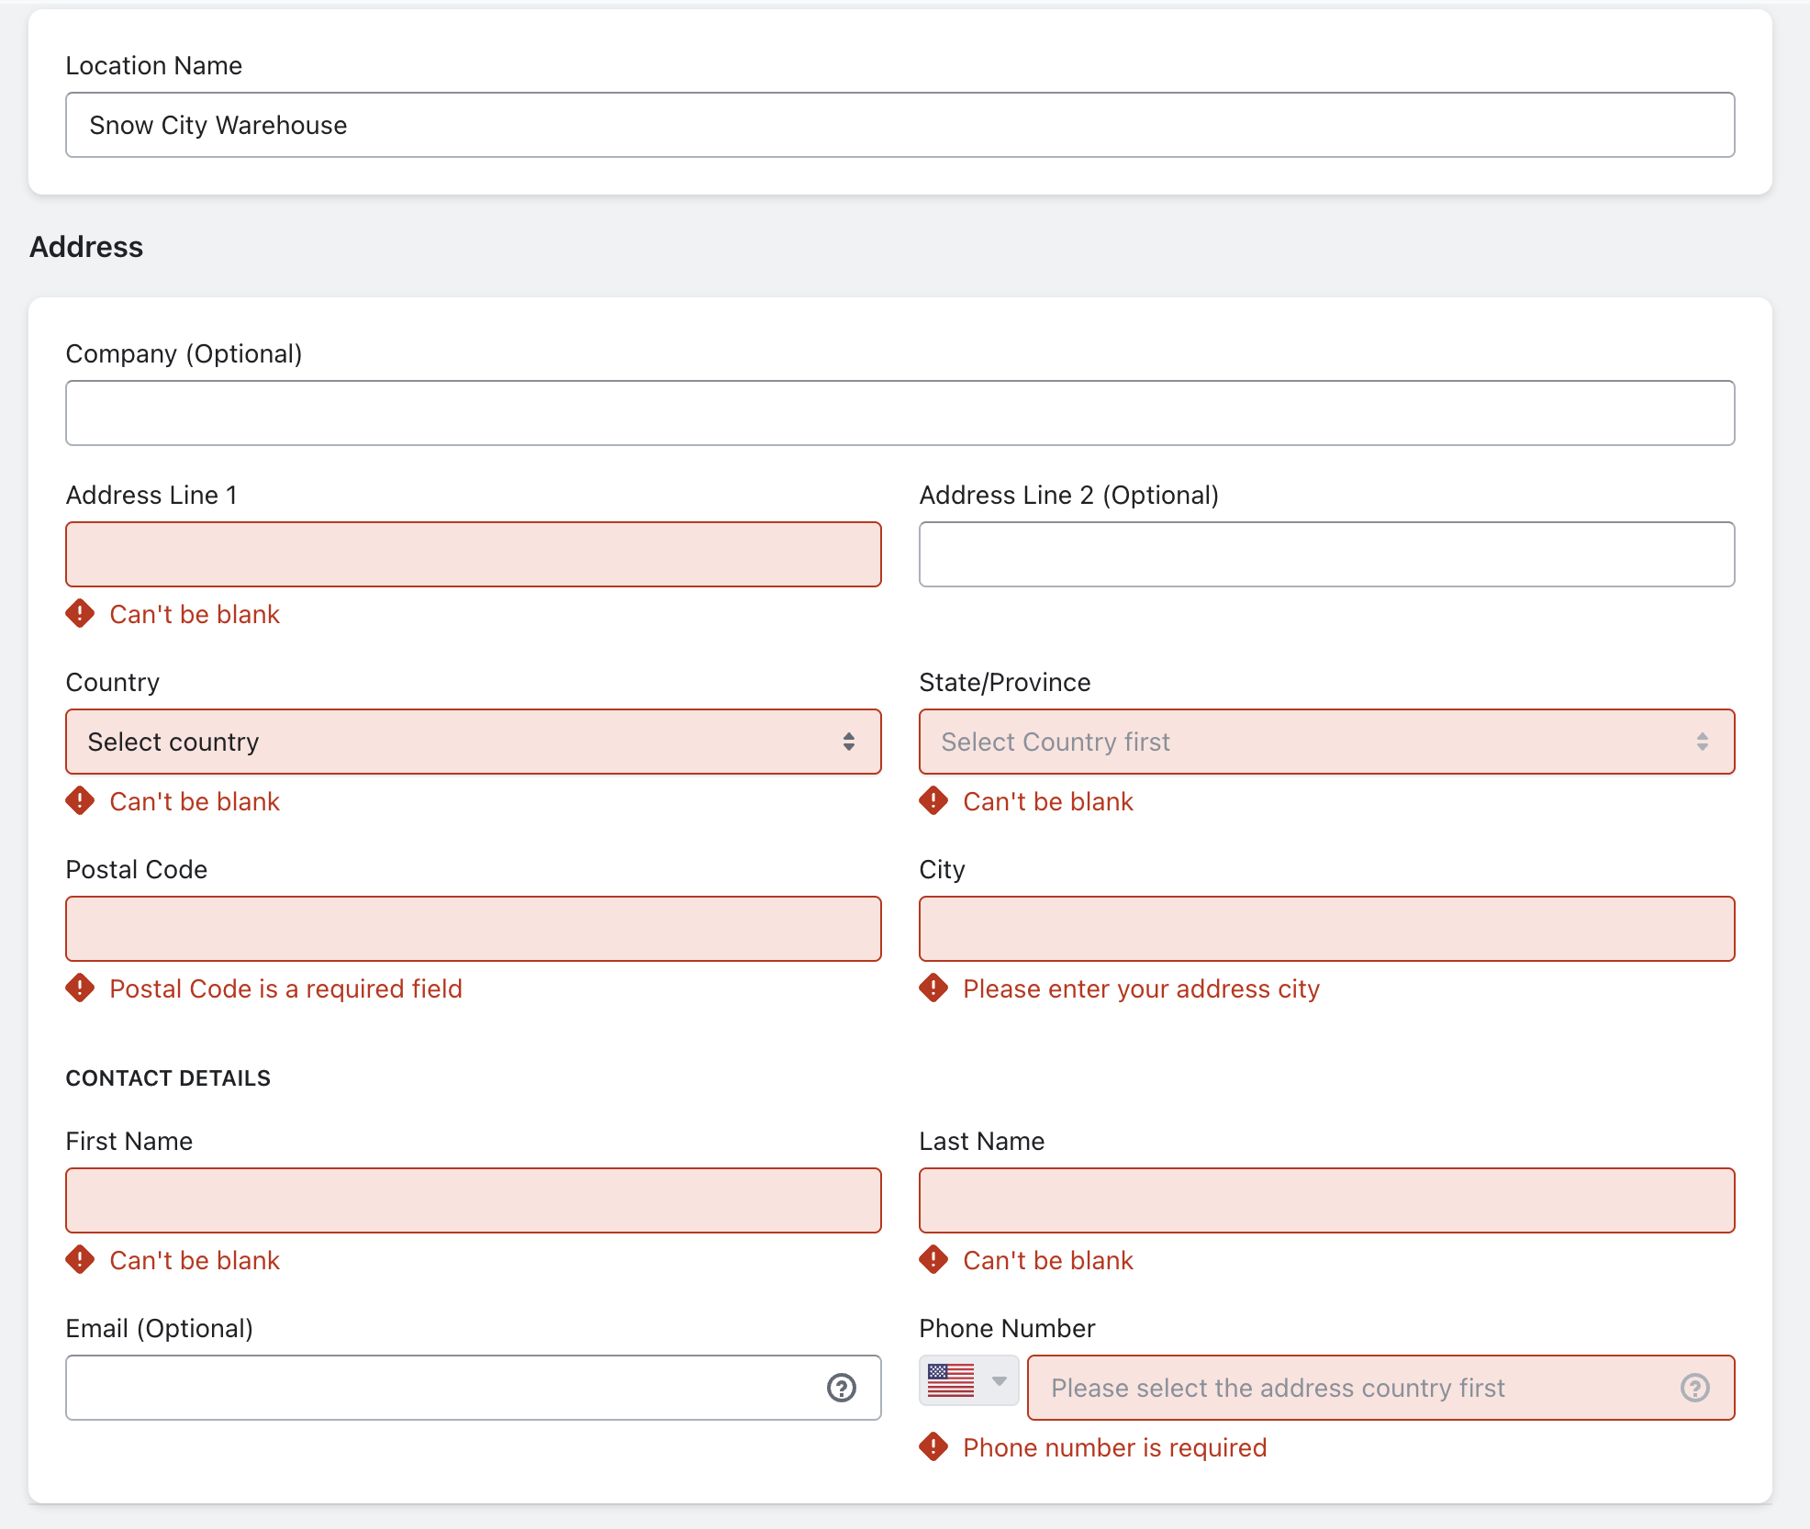Click the error icon under State/Province

pyautogui.click(x=933, y=800)
